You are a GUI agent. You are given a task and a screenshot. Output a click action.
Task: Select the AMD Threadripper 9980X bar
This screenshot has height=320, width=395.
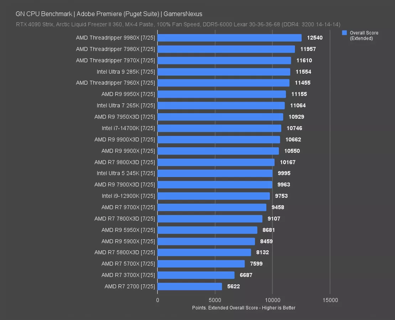point(229,38)
